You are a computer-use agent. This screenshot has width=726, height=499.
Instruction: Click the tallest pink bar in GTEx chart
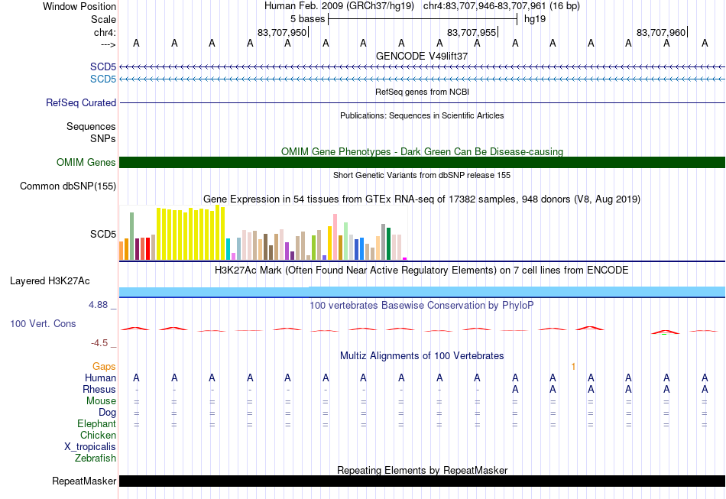[335, 237]
